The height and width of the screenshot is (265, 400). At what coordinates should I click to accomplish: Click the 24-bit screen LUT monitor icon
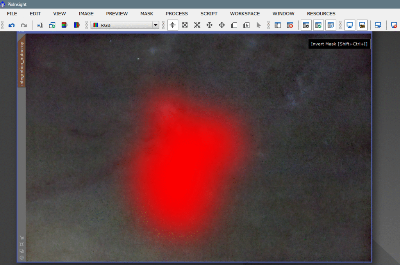point(362,25)
